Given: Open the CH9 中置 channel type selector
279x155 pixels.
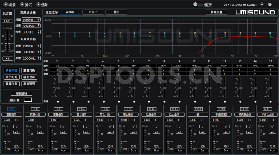Looking at the screenshot, I should pyautogui.click(x=198, y=115).
